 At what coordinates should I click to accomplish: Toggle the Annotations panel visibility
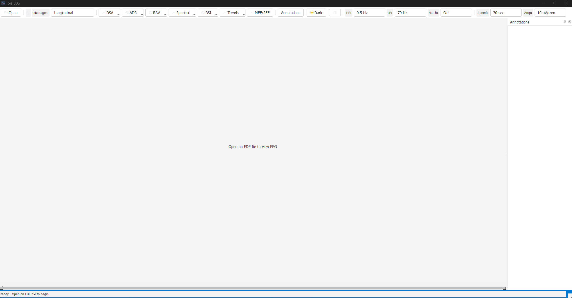[290, 13]
